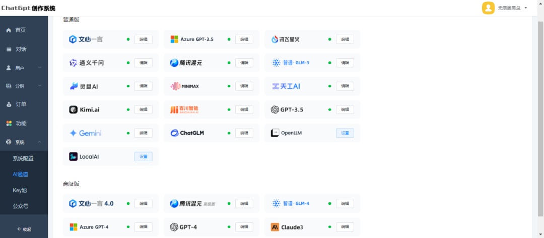Screen dimensions: 544x238
Task: Click the MINIMAX logo icon
Action: point(175,86)
